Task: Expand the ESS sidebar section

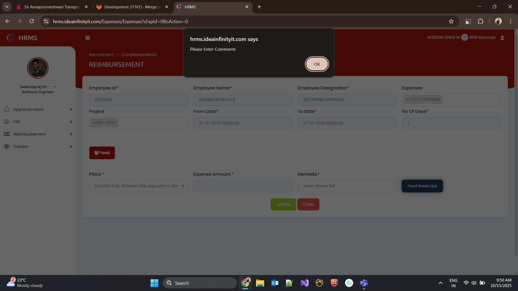Action: point(38,122)
